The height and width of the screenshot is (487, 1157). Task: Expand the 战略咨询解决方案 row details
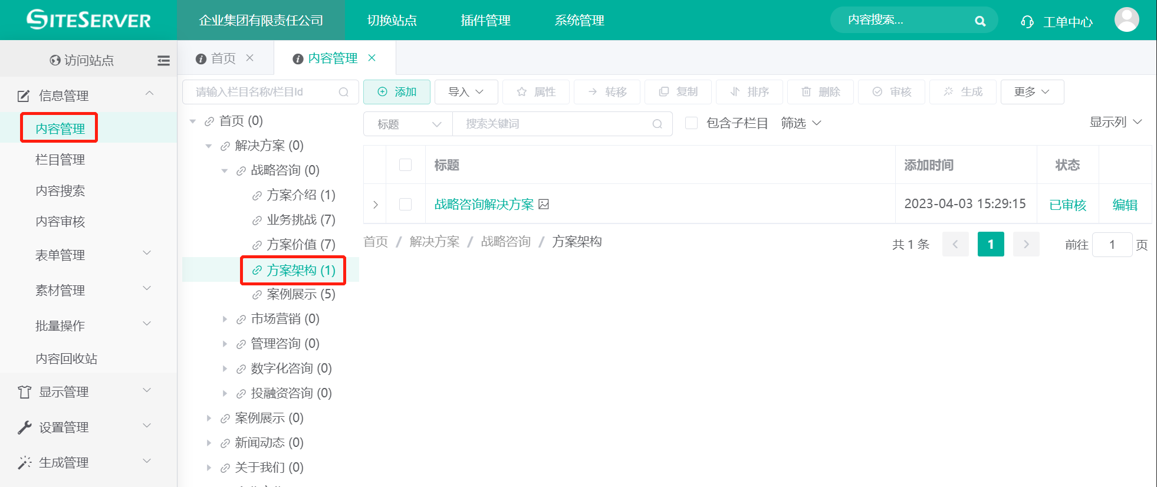click(375, 205)
